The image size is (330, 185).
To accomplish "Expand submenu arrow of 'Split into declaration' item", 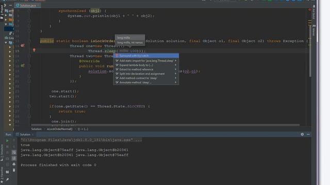I will 175,74.
